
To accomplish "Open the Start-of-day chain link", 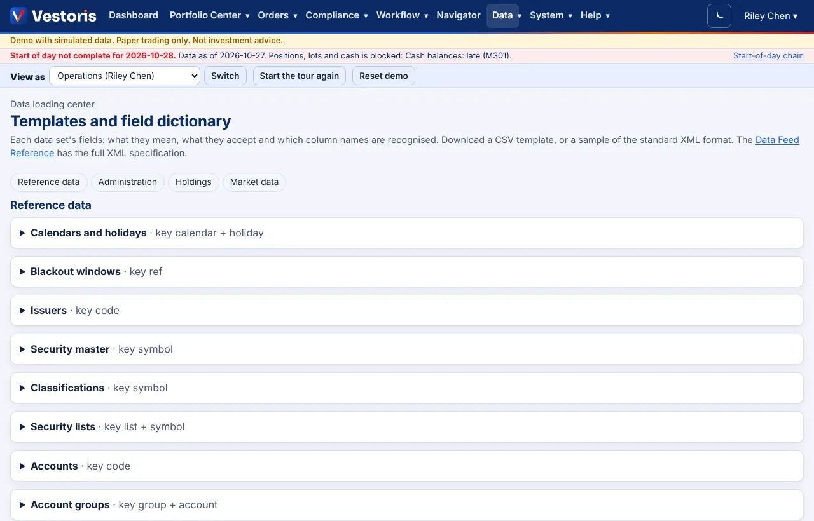I will point(768,56).
